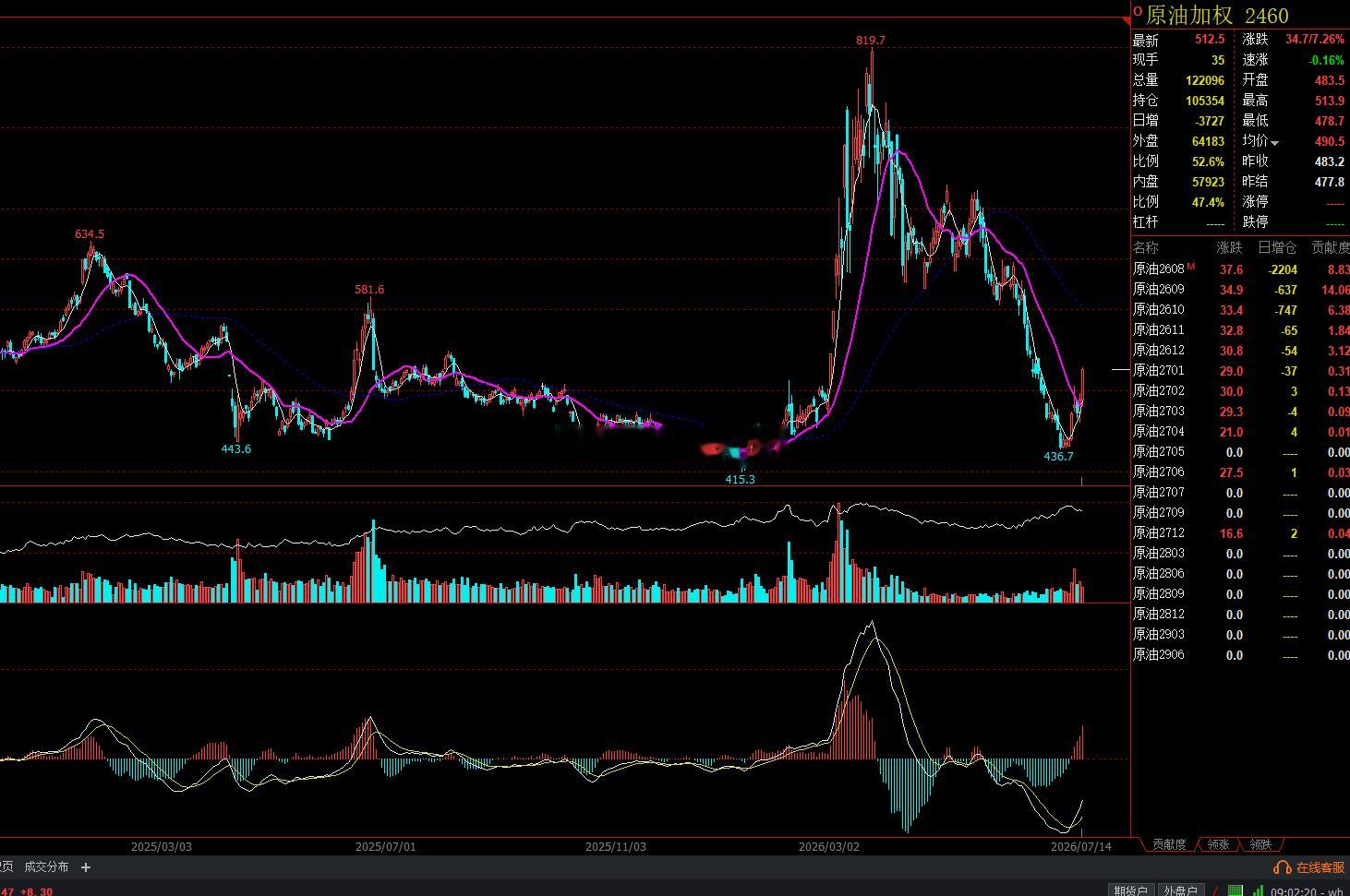Image resolution: width=1350 pixels, height=896 pixels.
Task: Select contract row 原油2702
Action: click(x=1241, y=391)
